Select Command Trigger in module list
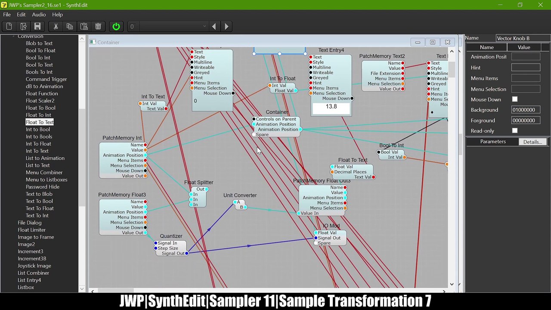Viewport: 551px width, 310px height. 46,79
